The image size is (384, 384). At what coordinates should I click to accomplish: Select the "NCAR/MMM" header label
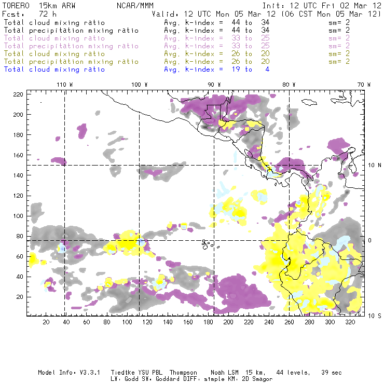click(x=135, y=6)
